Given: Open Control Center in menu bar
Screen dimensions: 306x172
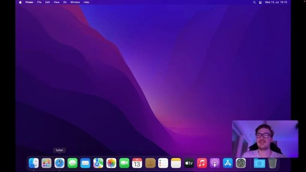Looking at the screenshot, I should (260, 2).
